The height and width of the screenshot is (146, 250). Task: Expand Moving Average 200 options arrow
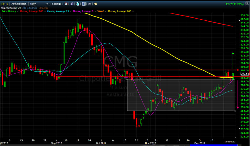pyautogui.click(x=45, y=11)
